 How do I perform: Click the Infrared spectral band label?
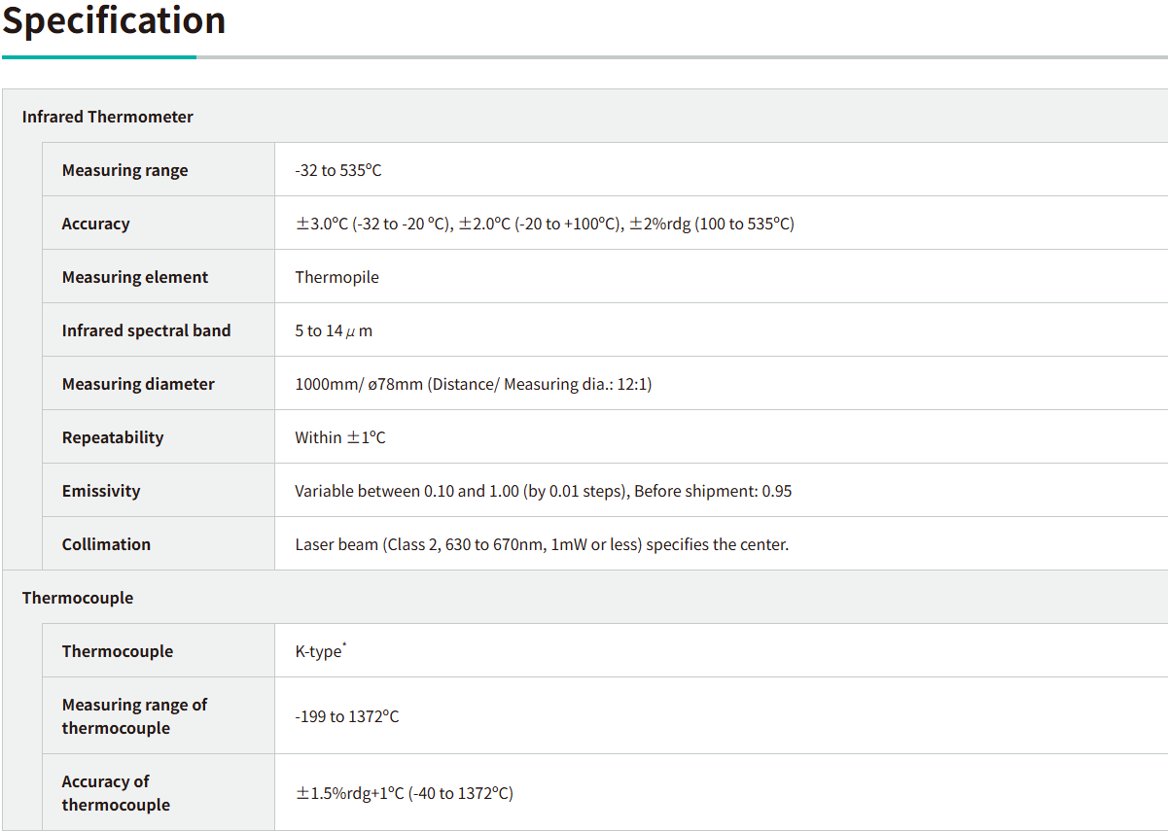click(147, 330)
